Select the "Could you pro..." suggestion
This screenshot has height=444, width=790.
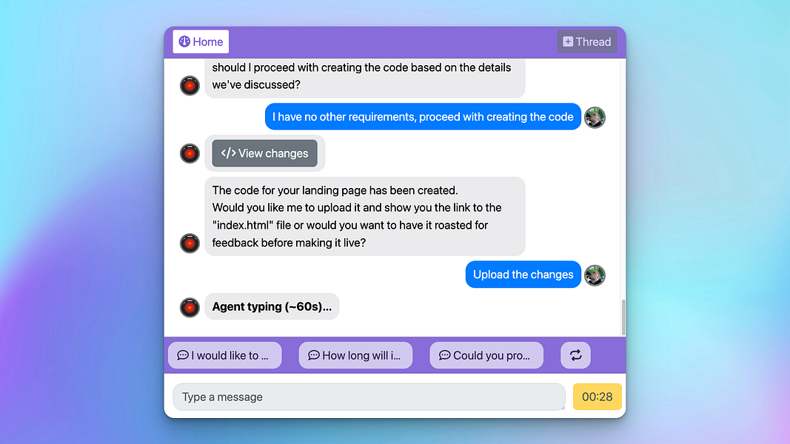[x=486, y=355]
